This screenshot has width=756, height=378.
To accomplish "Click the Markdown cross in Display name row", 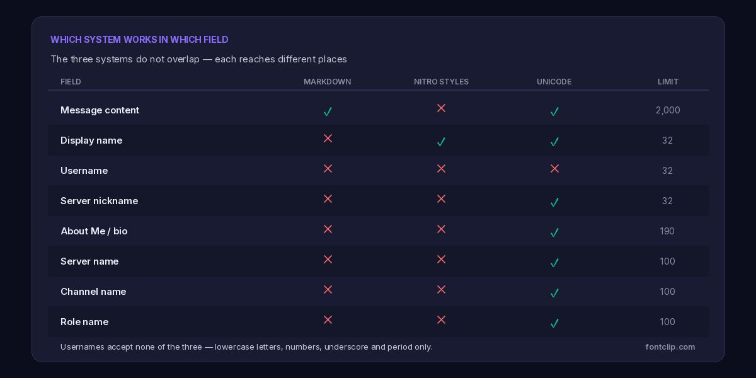I will coord(328,139).
